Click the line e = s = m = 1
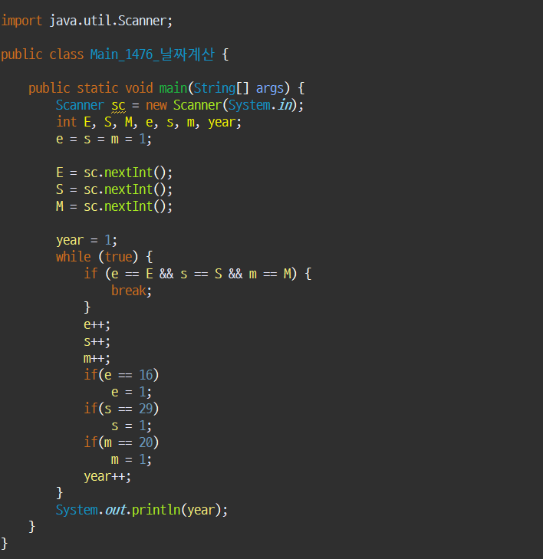543x559 pixels. [104, 139]
